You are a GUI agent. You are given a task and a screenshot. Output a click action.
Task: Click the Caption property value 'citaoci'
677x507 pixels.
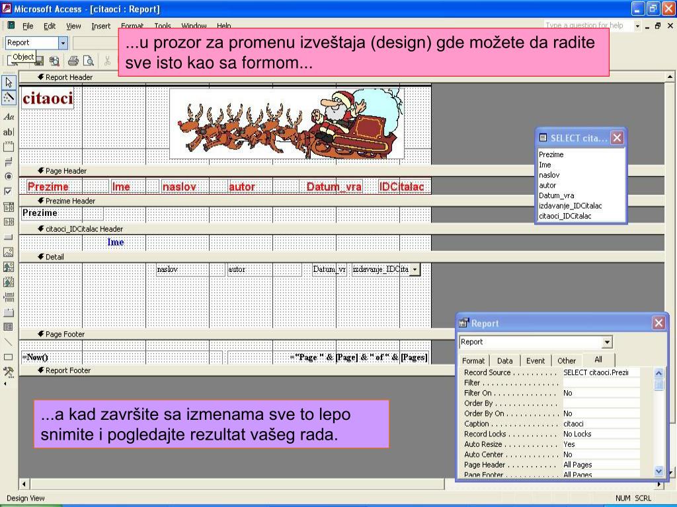pyautogui.click(x=600, y=424)
